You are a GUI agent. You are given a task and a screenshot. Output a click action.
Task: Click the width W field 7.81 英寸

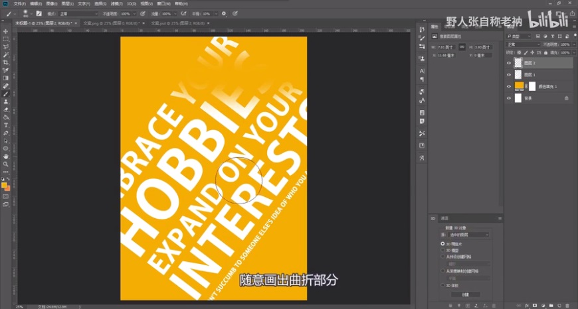point(446,47)
